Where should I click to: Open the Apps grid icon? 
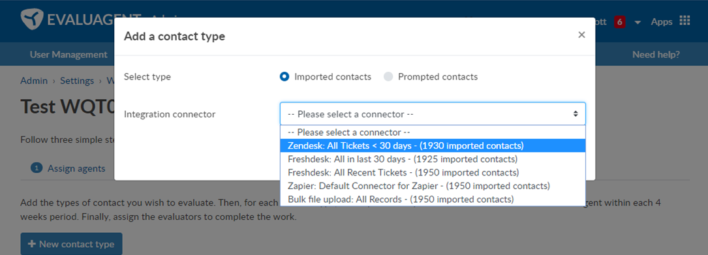(x=685, y=22)
